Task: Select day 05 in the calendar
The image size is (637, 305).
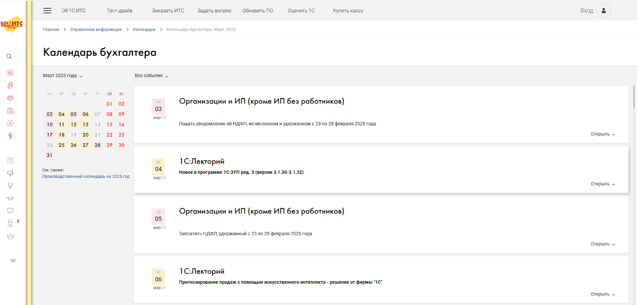Action: [x=74, y=114]
